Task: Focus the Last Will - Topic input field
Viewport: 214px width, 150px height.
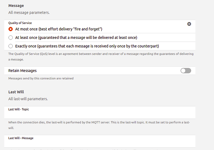Action: click(x=99, y=114)
